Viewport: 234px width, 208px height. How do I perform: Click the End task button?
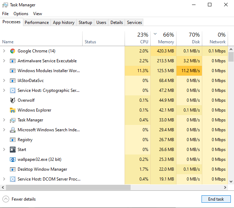pyautogui.click(x=216, y=199)
